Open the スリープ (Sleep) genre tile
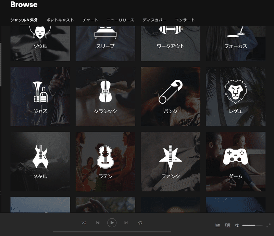 105,44
